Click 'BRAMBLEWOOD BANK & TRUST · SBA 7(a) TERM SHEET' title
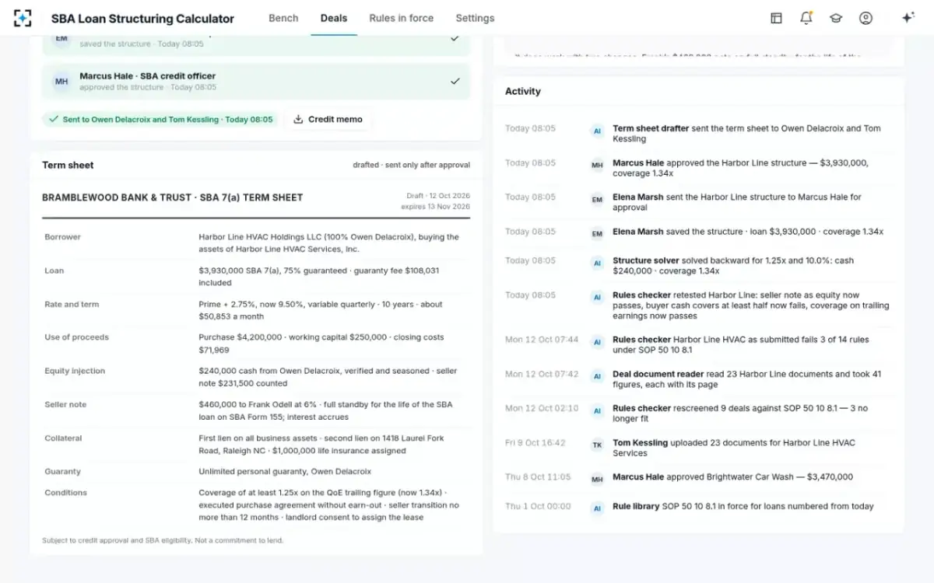The height and width of the screenshot is (583, 934). tap(173, 197)
